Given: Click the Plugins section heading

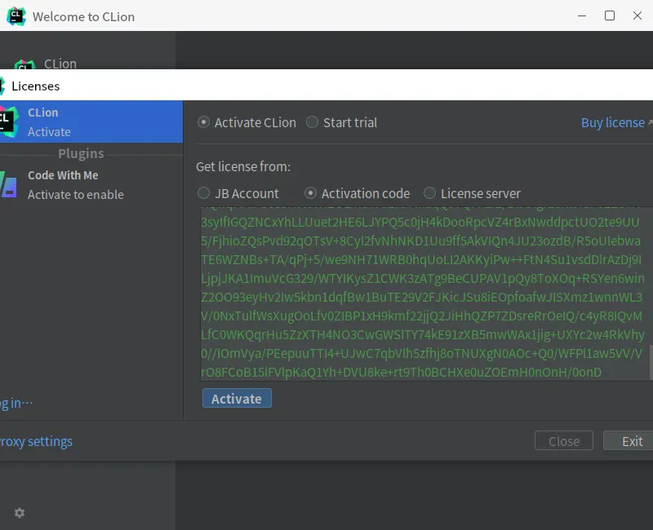Looking at the screenshot, I should click(81, 153).
